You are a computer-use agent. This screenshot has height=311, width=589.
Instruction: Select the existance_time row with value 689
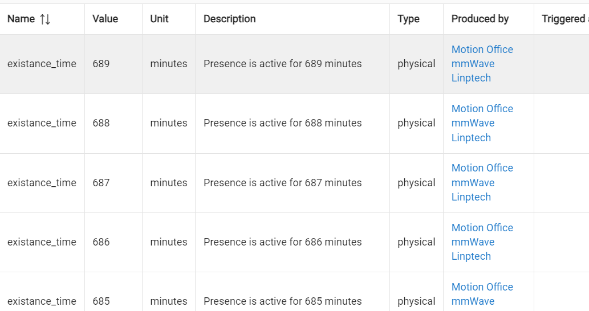click(42, 64)
